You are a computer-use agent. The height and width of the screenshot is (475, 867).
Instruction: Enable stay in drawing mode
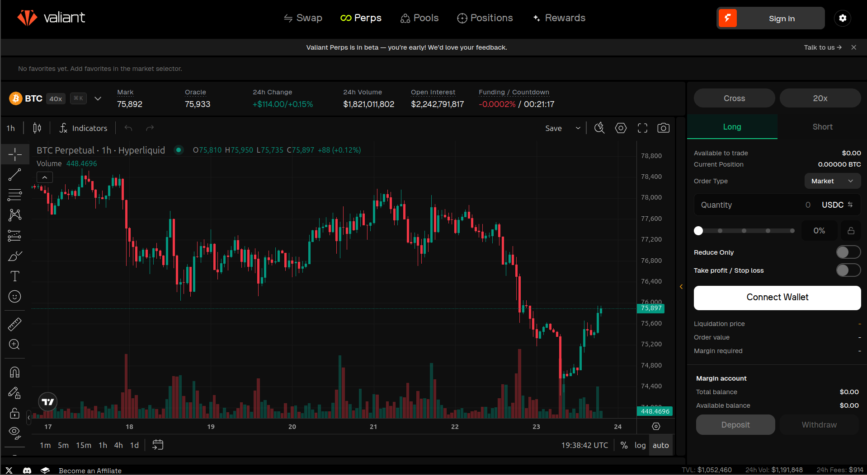(x=14, y=393)
